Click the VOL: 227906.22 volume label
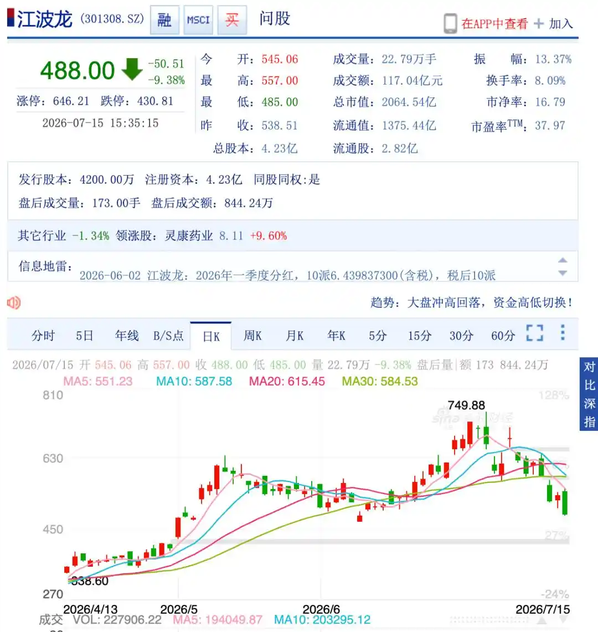The width and height of the screenshot is (598, 632). tap(117, 619)
